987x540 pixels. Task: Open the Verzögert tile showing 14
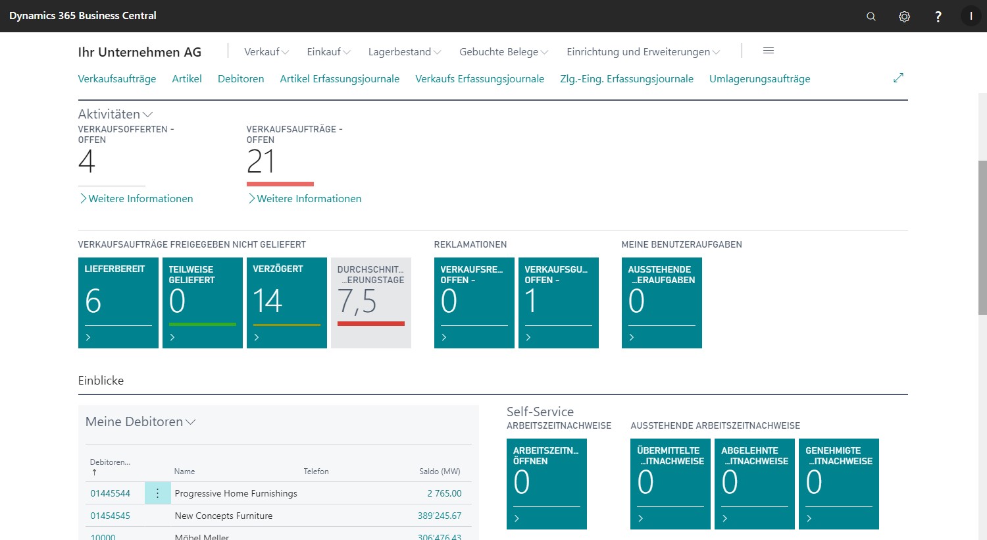point(286,303)
